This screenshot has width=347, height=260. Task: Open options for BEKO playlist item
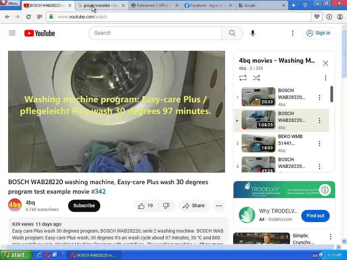[x=319, y=144]
